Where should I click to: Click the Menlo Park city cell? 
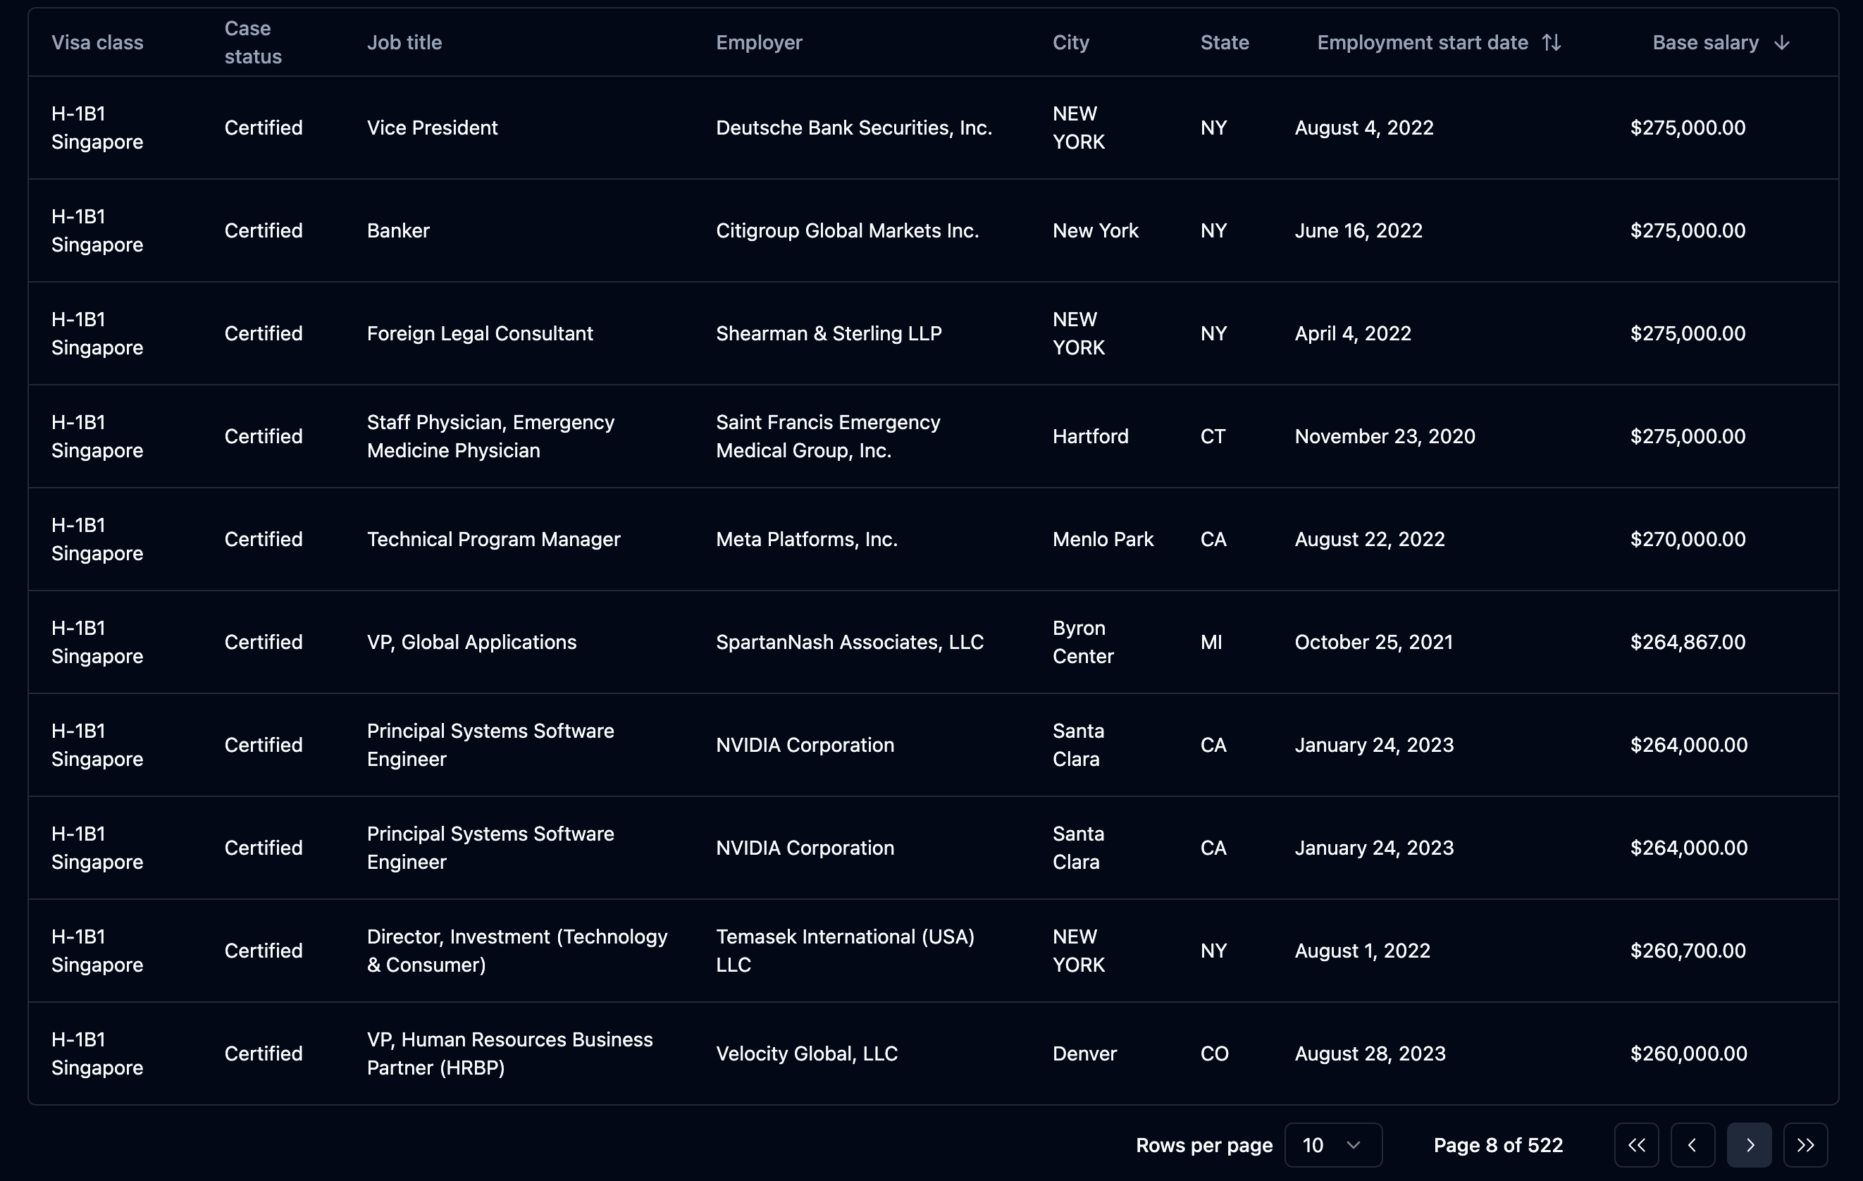tap(1103, 540)
